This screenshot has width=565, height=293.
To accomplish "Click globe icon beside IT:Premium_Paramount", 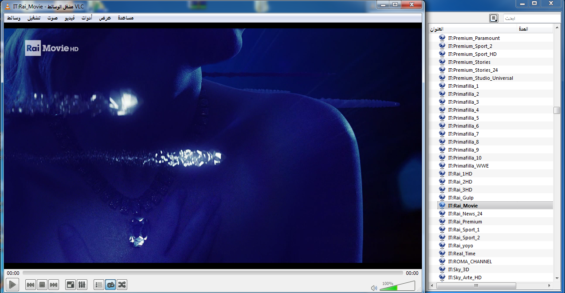I will pyautogui.click(x=442, y=38).
